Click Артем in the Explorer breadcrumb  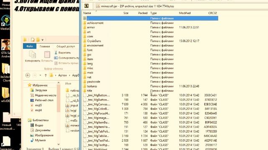coord(62,75)
